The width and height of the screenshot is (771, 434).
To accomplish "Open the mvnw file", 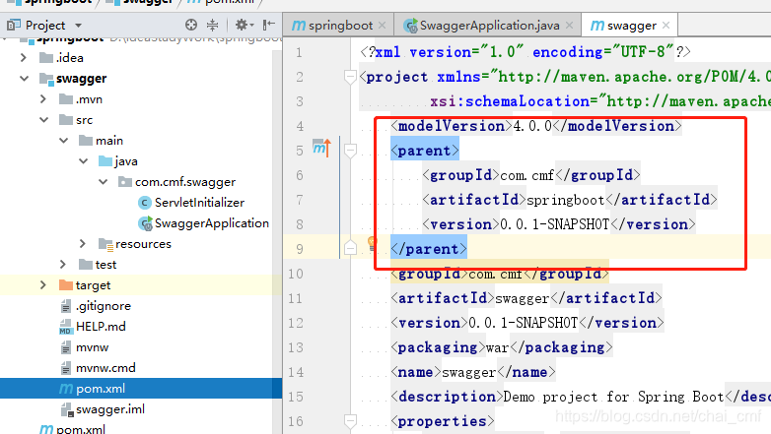I will (x=84, y=347).
